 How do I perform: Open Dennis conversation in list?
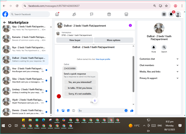point(25,112)
